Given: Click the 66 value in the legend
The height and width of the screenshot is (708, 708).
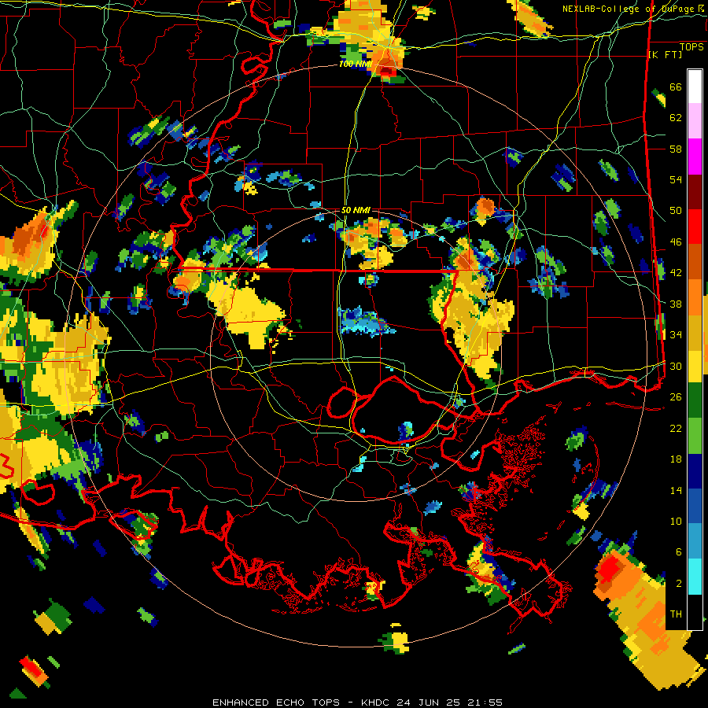Looking at the screenshot, I should pyautogui.click(x=676, y=87).
